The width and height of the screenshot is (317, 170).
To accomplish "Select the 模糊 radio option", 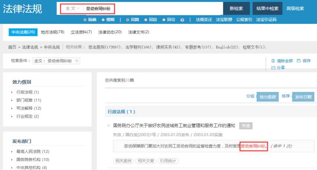I will [103, 20].
